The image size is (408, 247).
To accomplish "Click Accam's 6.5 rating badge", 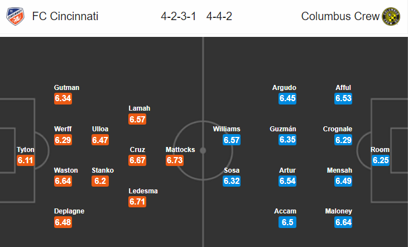I will click(x=287, y=222).
